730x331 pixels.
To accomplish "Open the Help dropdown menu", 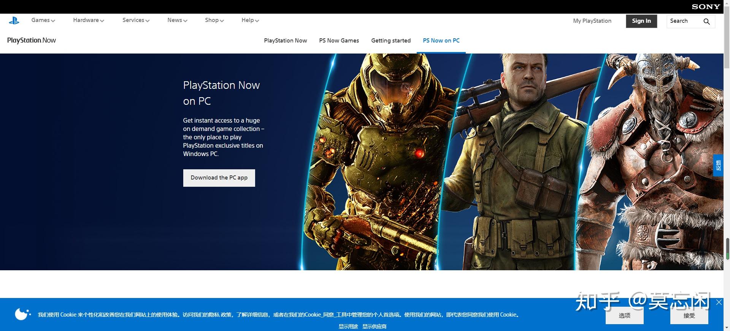I will point(250,20).
